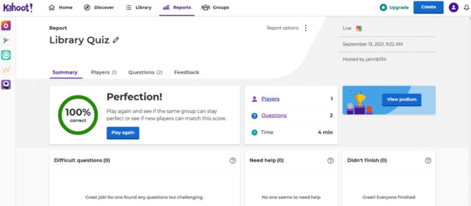Click help icon for Didn't finish
The image size is (471, 206).
pos(428,160)
